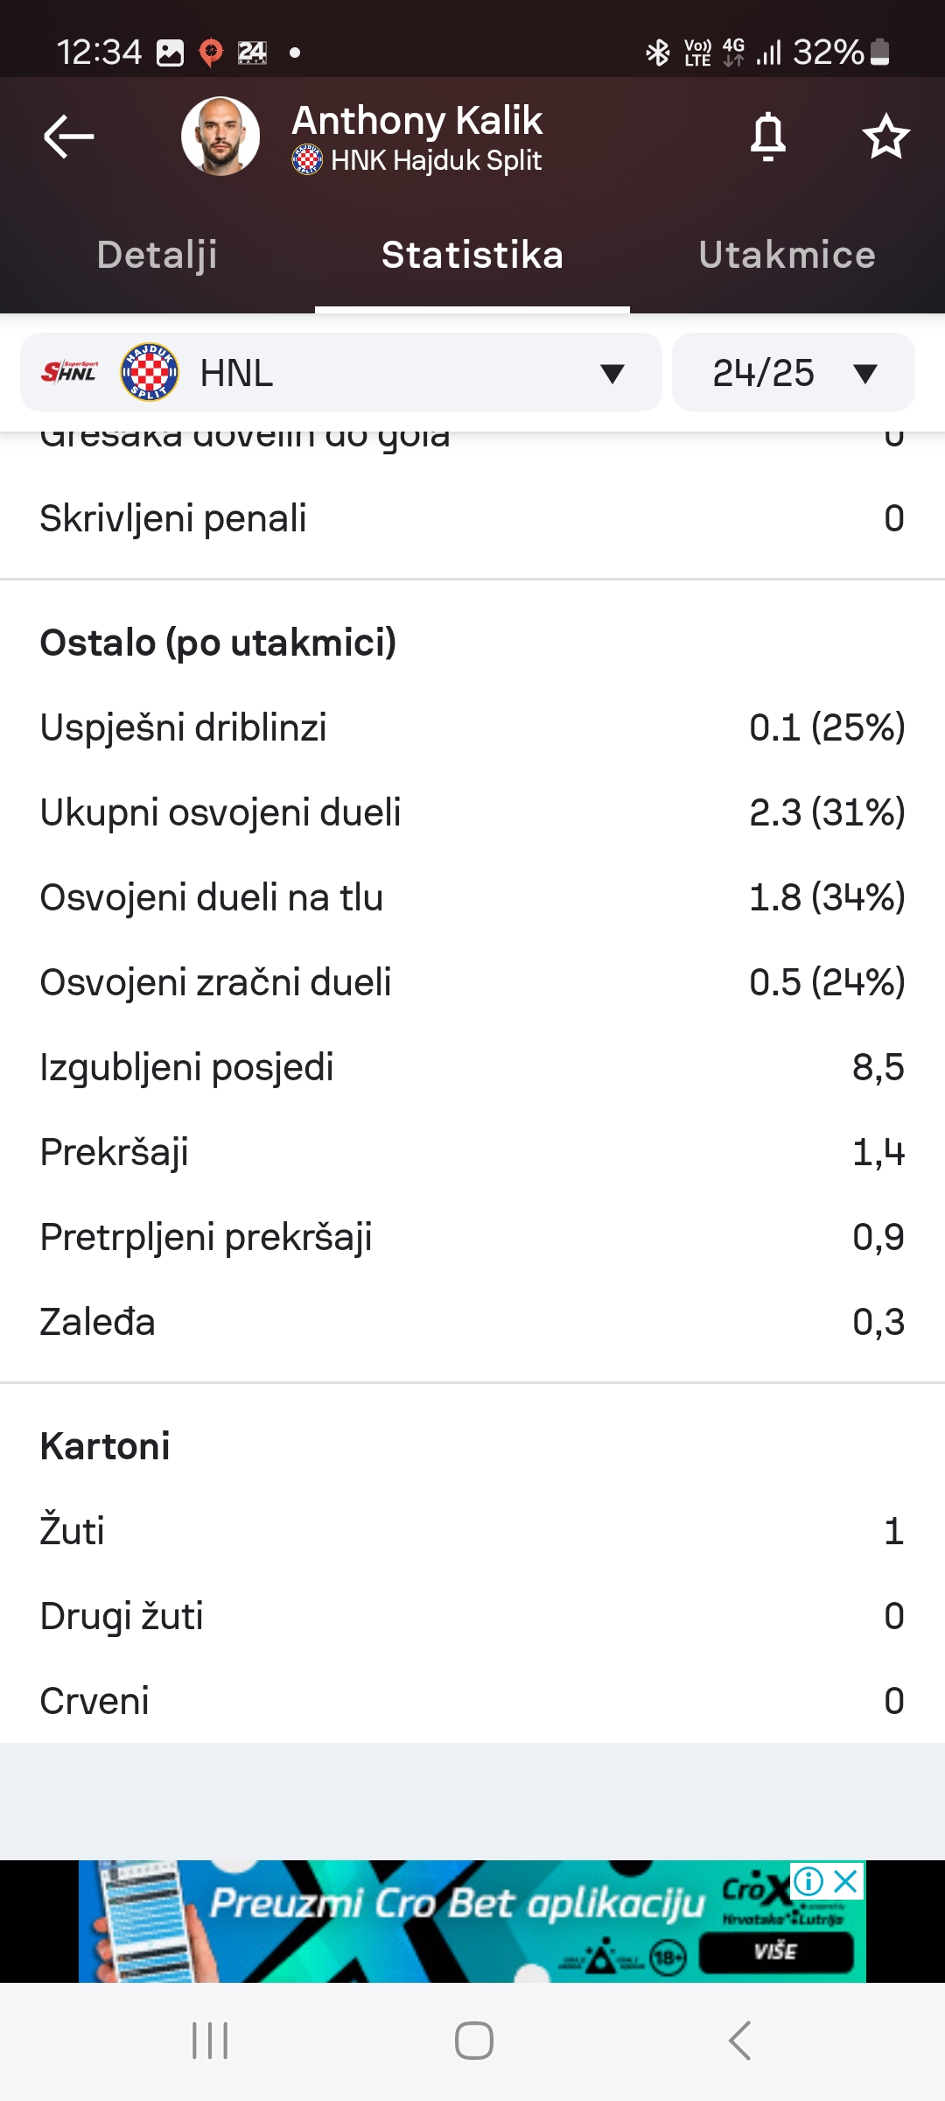Tap the back arrow icon
This screenshot has width=945, height=2101.
tap(68, 137)
